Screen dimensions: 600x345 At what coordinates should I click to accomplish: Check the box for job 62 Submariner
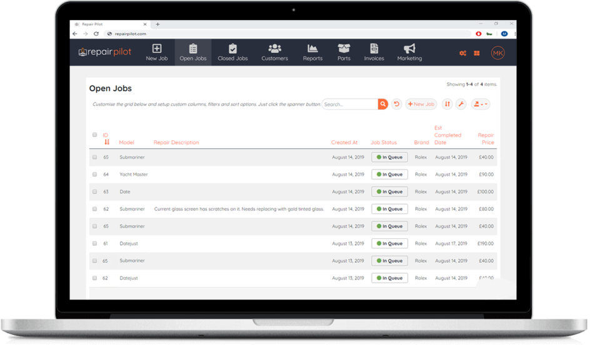[x=94, y=209]
